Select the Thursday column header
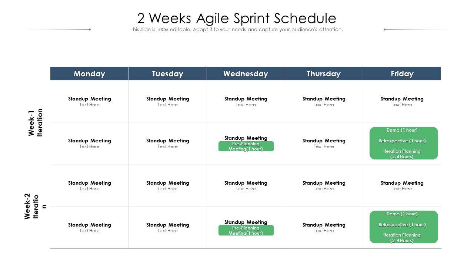 324,74
